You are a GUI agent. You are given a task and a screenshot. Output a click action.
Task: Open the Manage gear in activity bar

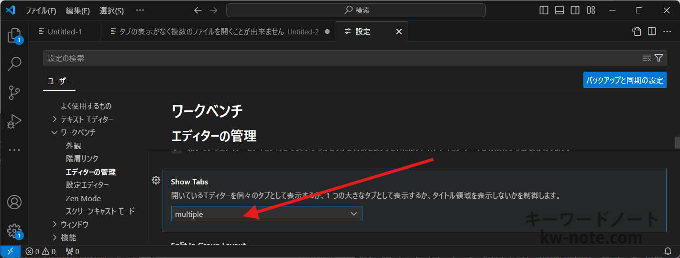click(14, 230)
